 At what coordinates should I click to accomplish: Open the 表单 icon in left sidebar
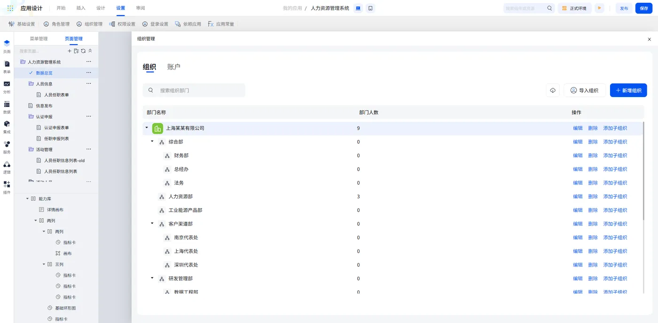(7, 67)
